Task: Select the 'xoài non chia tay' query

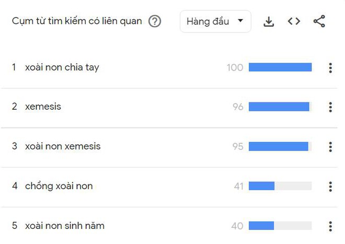Action: pos(62,67)
